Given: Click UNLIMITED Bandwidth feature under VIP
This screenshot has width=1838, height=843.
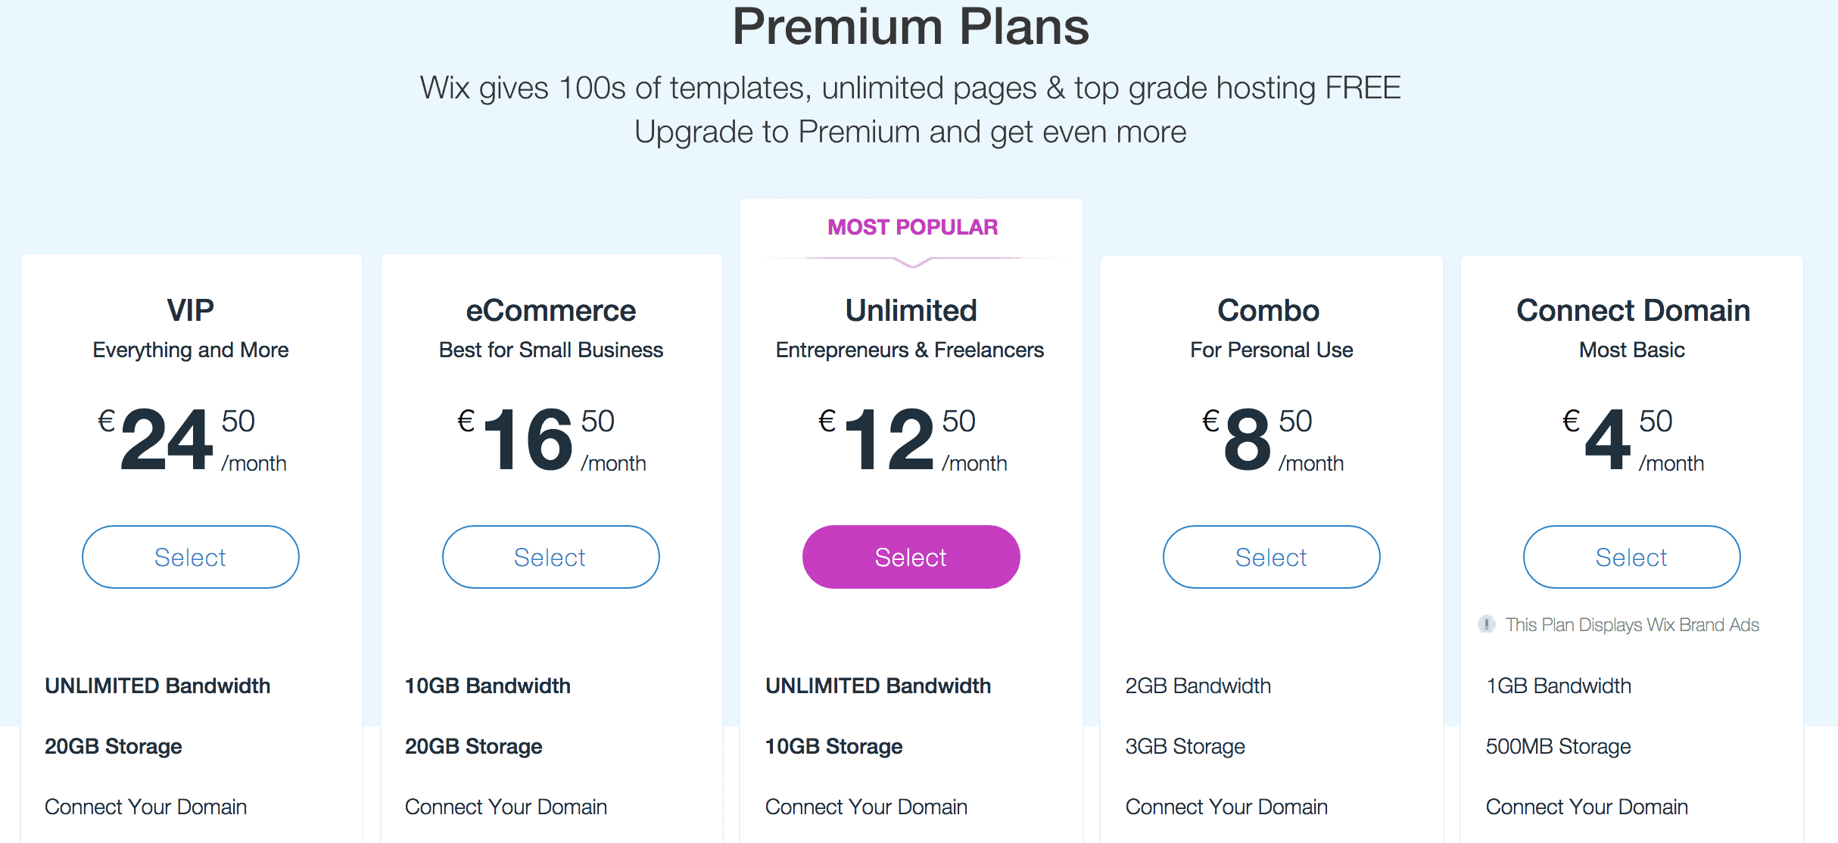Looking at the screenshot, I should click(x=157, y=686).
